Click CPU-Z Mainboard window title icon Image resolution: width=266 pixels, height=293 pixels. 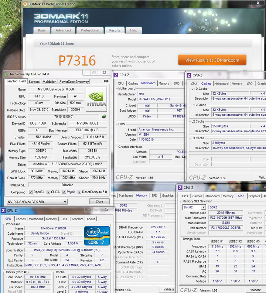(116, 75)
